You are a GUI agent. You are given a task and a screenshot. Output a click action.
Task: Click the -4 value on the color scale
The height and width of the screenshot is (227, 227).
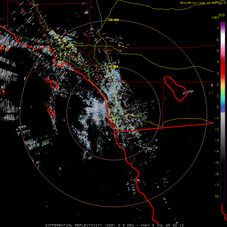click(217, 152)
